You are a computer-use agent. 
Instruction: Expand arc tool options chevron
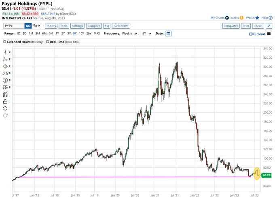coord(10,73)
